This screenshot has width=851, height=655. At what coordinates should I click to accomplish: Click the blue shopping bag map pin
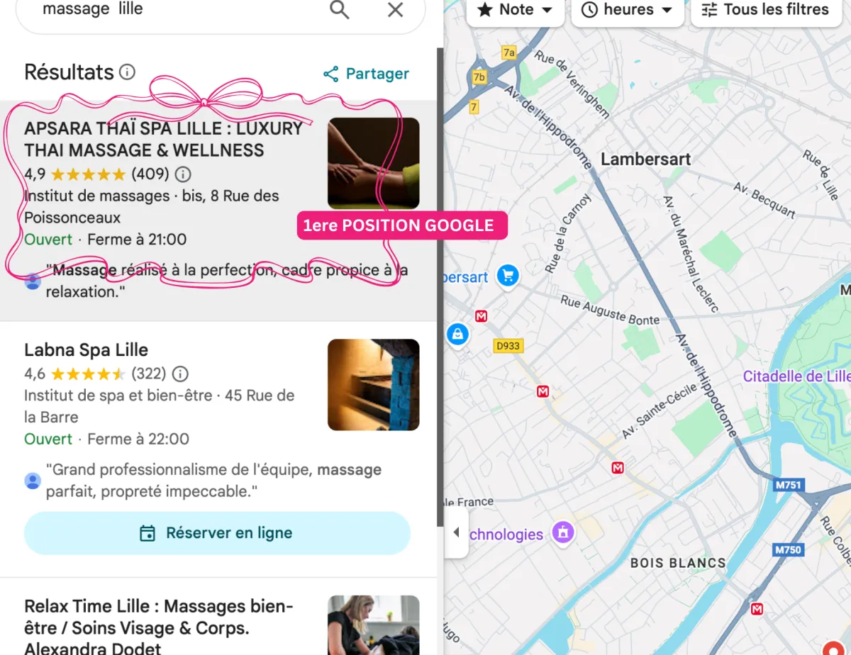tap(457, 334)
